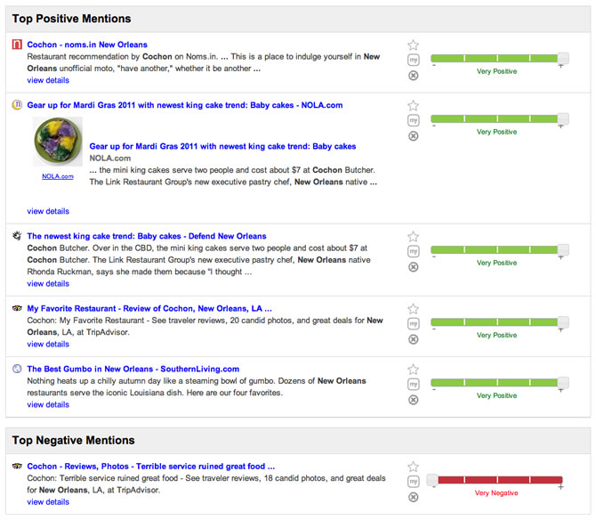Open My Favorite Restaurant Review of Cochon link

coord(149,308)
